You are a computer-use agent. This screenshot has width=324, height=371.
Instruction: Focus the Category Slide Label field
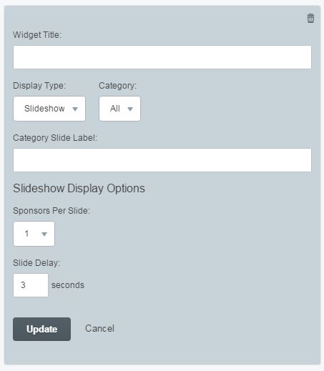click(162, 160)
